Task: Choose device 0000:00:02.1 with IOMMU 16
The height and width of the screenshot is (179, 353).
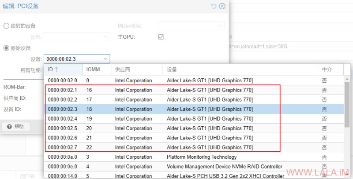Action: click(x=194, y=90)
